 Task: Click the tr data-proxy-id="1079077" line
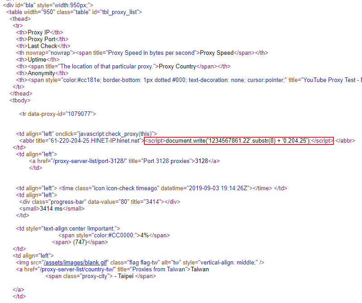(57, 114)
